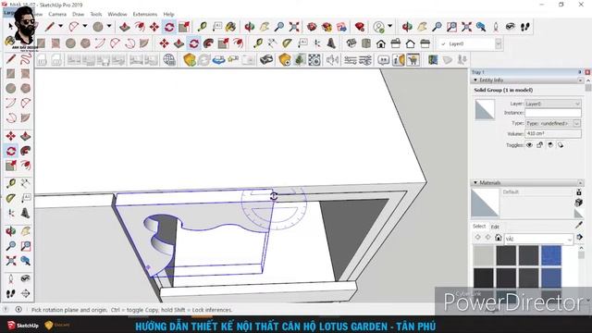This screenshot has width=592, height=333.
Task: Open the Camera menu
Action: pos(57,14)
